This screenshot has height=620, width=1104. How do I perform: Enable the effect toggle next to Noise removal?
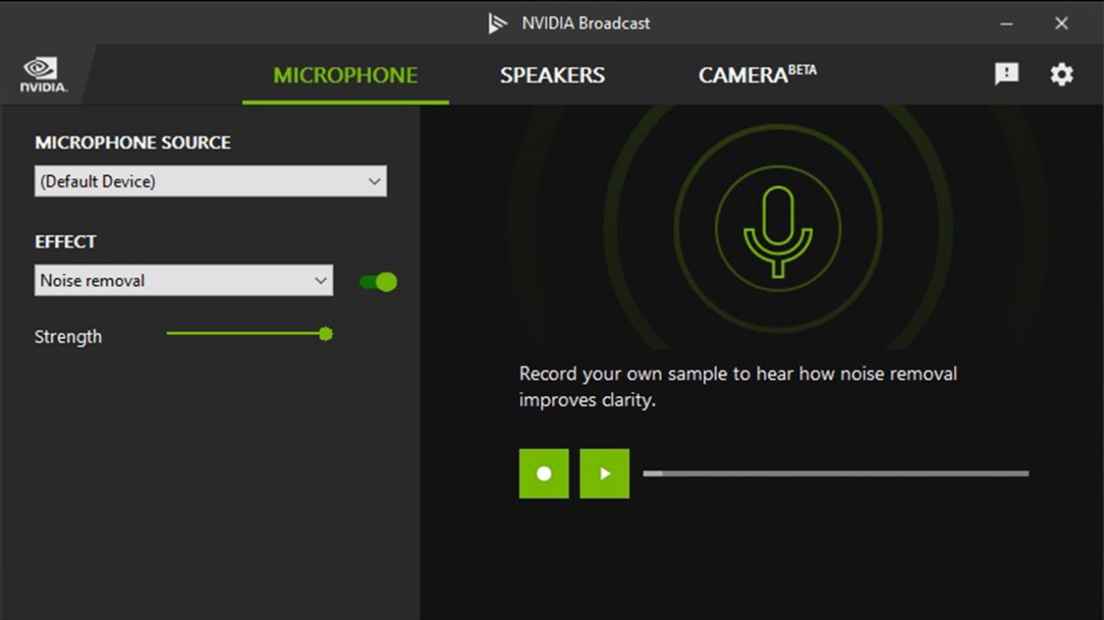[377, 281]
